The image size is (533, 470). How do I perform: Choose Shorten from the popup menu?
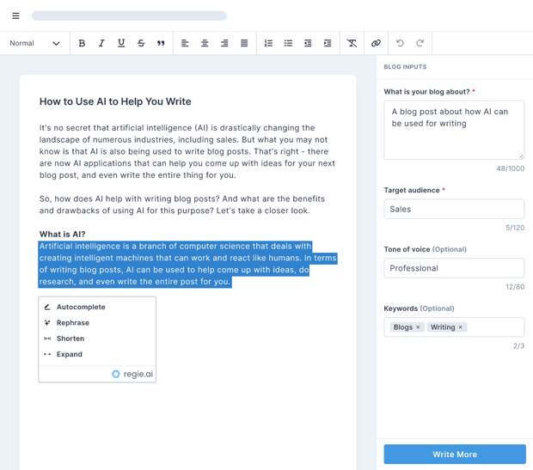[x=97, y=339]
